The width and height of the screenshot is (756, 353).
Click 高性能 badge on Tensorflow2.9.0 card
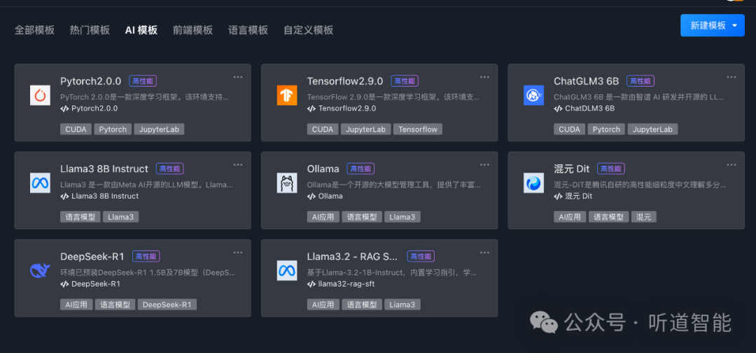coord(405,81)
